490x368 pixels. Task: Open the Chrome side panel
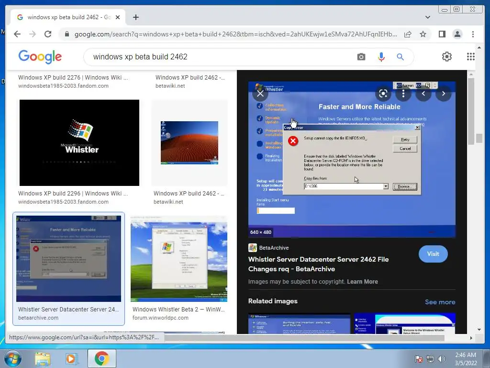[442, 34]
